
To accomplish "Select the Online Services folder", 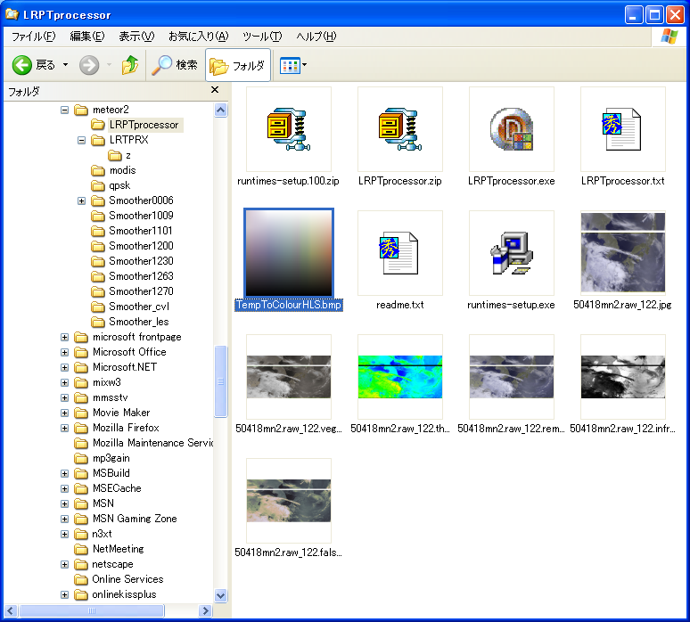I will click(127, 579).
